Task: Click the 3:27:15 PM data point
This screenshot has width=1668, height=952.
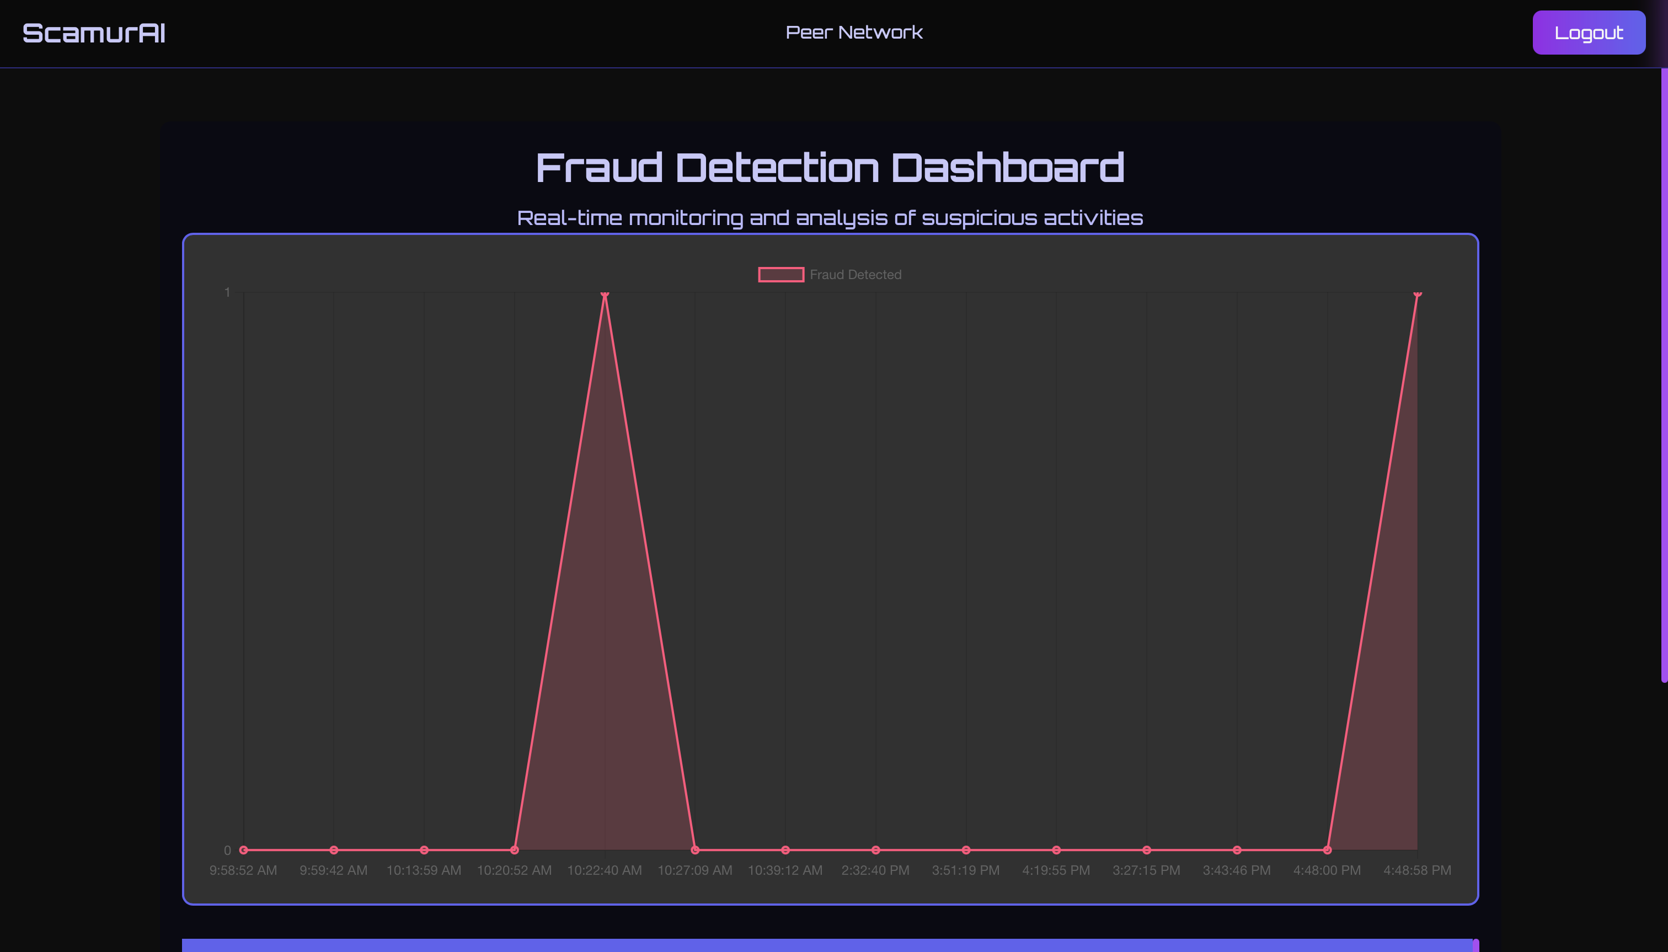Action: point(1146,850)
